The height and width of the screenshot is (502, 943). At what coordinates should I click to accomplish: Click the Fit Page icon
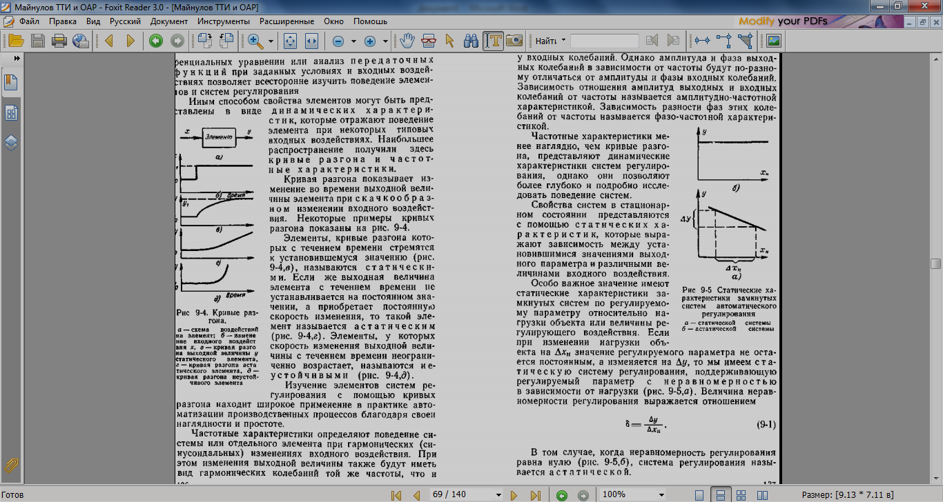coord(291,41)
